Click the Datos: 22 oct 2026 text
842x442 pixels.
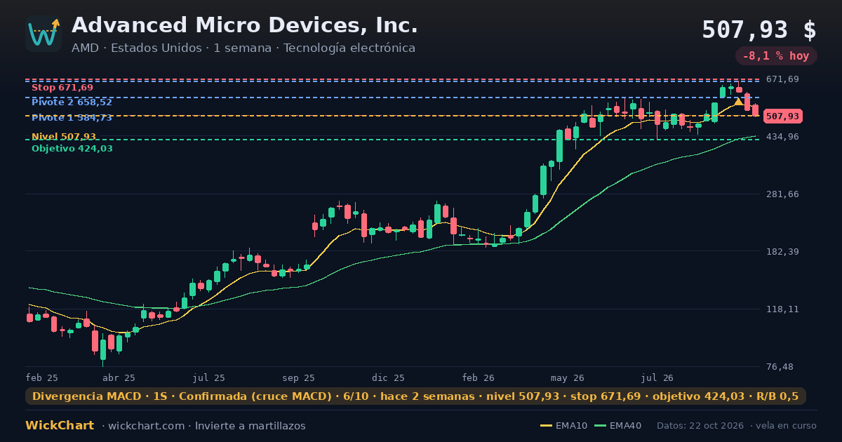[701, 426]
